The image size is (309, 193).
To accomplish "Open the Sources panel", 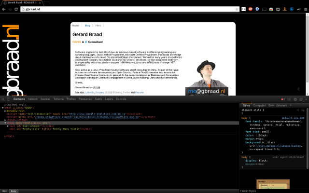I will click(x=45, y=99).
